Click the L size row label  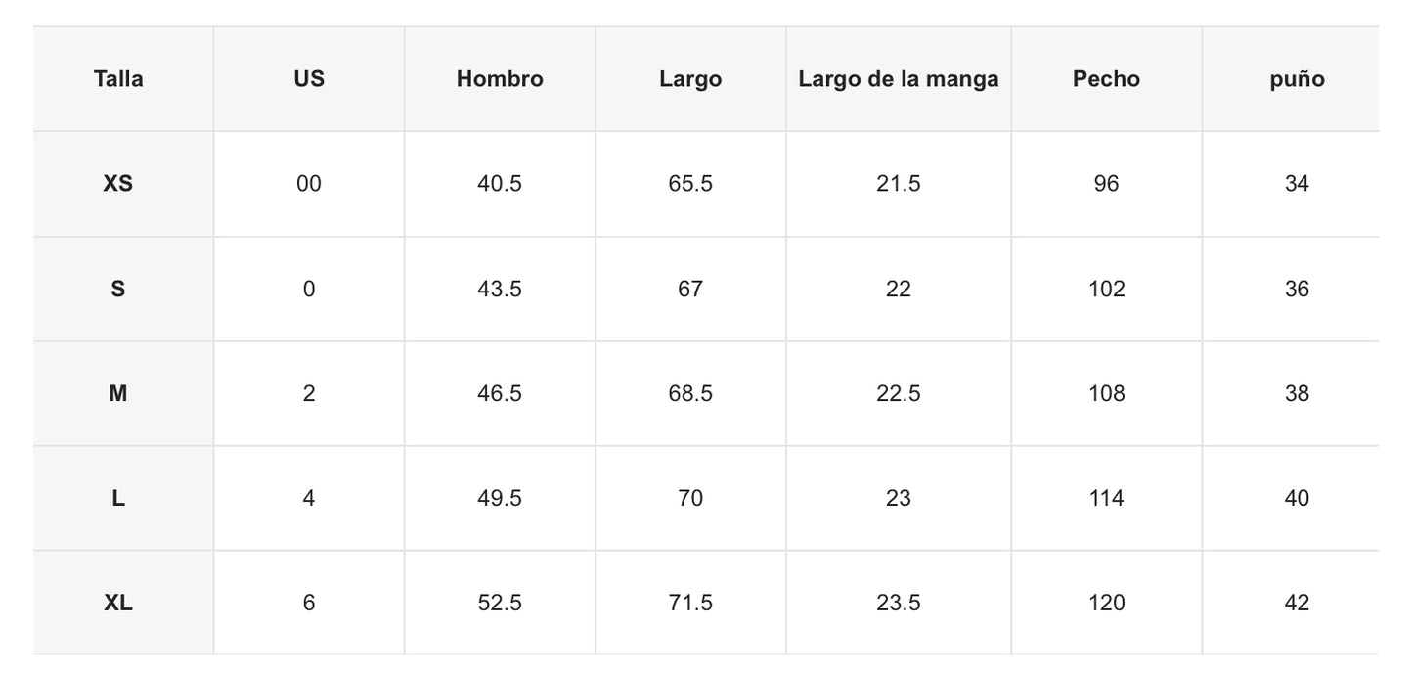coord(118,498)
